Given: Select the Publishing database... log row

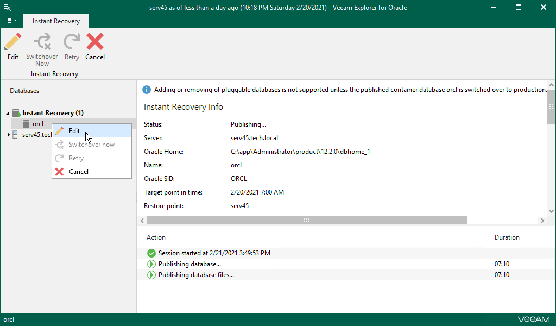Looking at the screenshot, I should pos(346,264).
